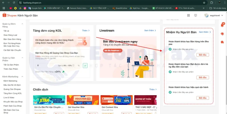Screen dimensions: 227x114
Task: Open the Gói Content Xtra campaign banner
Action: pos(116,100)
